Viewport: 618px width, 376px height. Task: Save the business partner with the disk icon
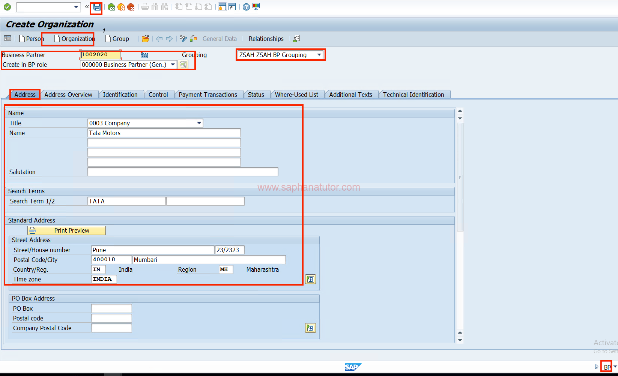pyautogui.click(x=97, y=7)
